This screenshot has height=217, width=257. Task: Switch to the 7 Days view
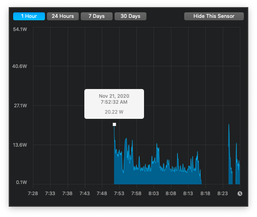tap(97, 16)
